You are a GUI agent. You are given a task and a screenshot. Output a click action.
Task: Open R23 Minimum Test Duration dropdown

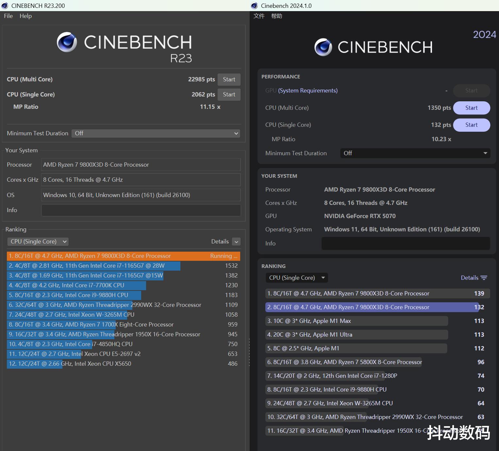pos(156,133)
